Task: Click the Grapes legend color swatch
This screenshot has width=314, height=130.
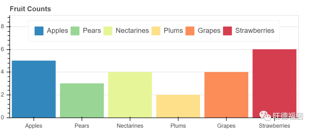Action: tap(190, 31)
